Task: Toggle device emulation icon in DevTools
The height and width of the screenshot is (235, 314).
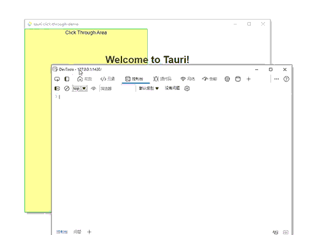Action: pos(57,79)
